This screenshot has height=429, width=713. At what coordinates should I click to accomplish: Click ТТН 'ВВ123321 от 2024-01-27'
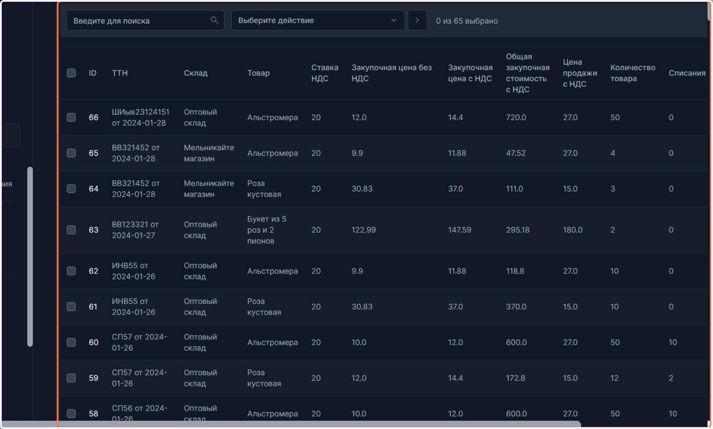pyautogui.click(x=135, y=230)
